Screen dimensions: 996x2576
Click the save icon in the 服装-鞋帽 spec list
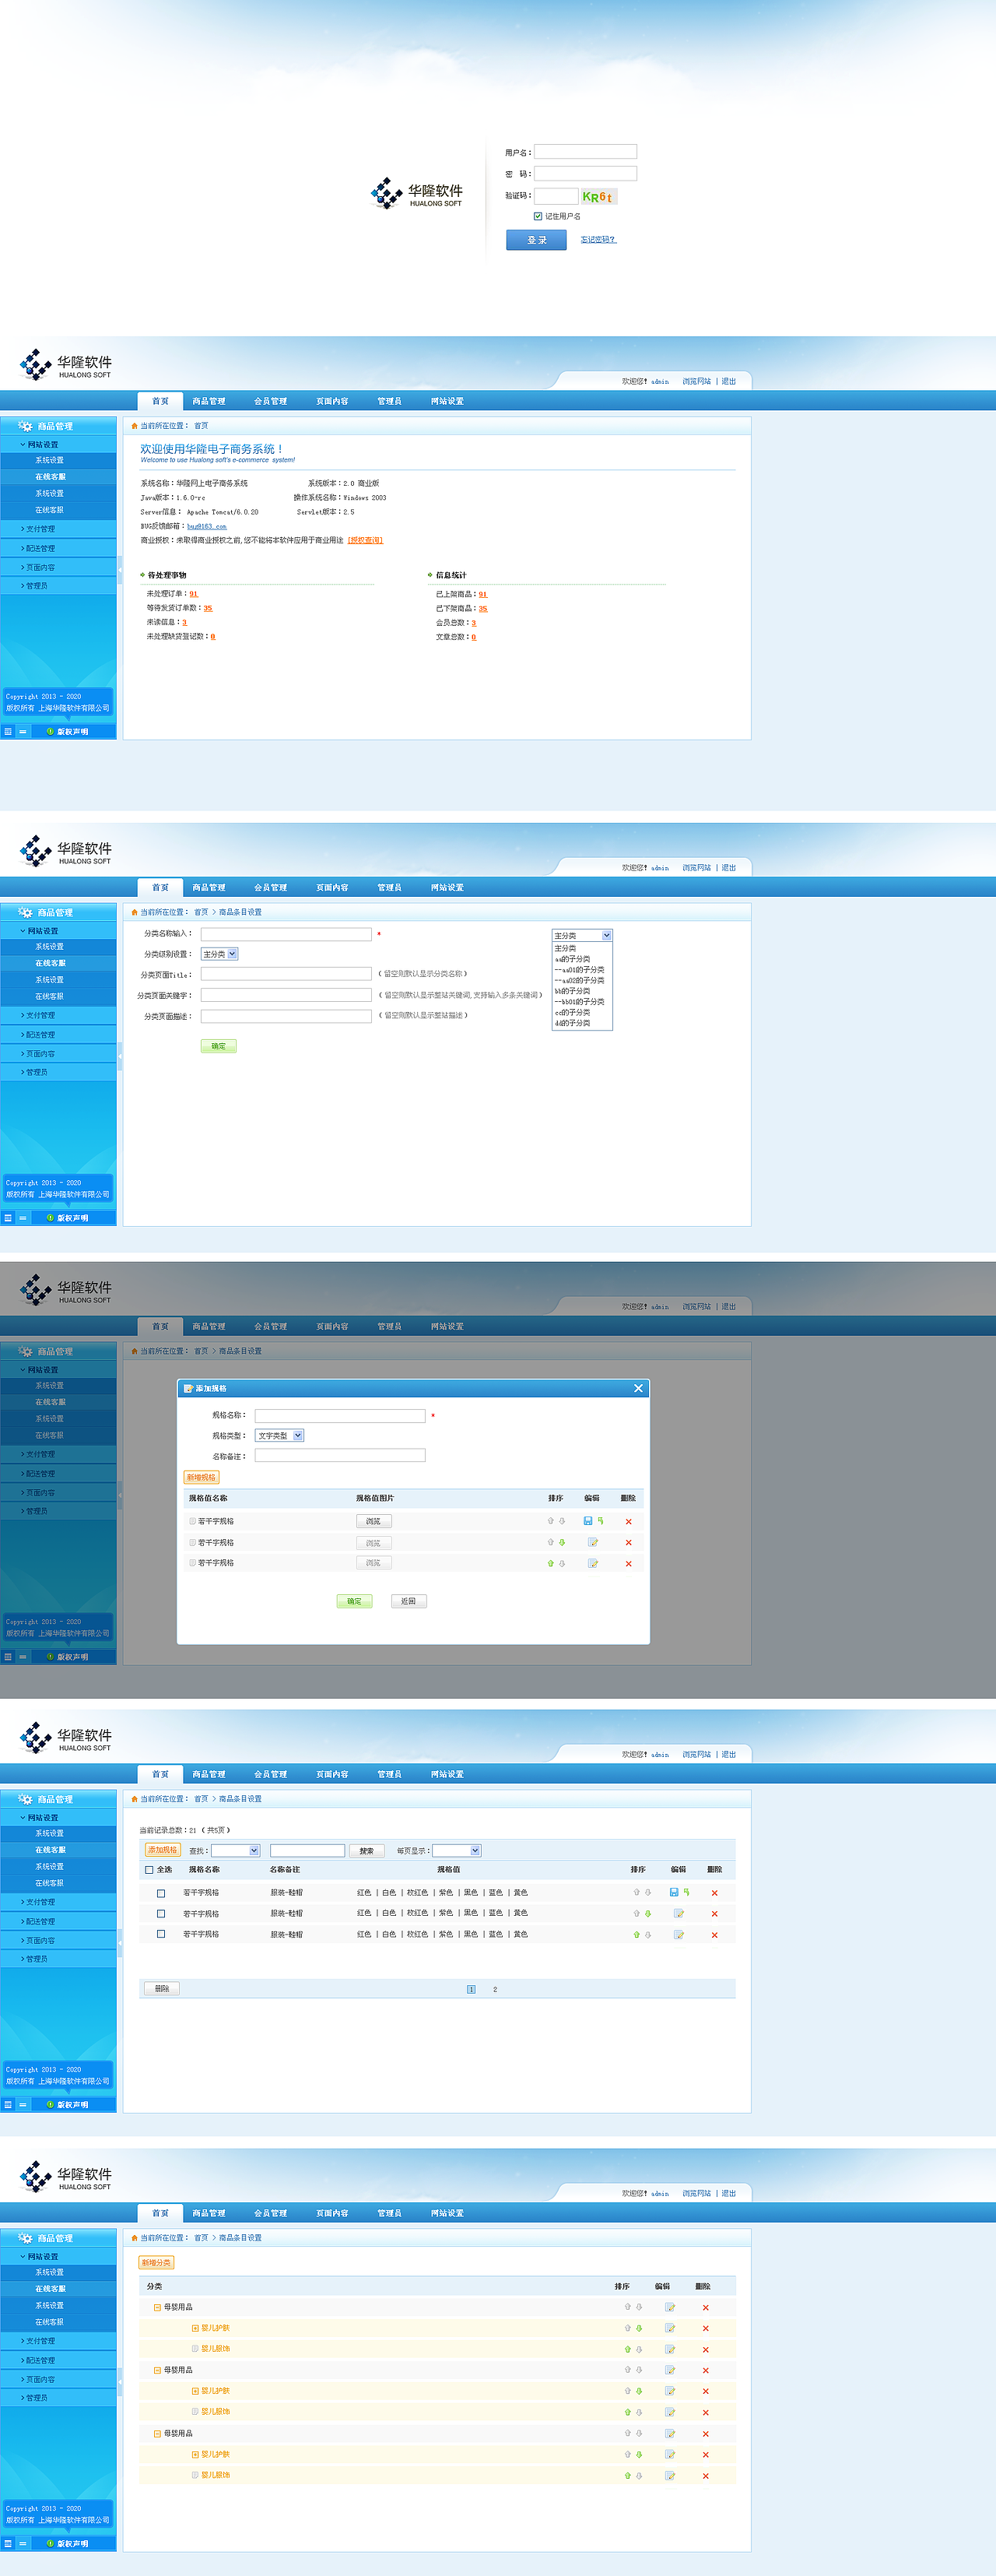674,1892
